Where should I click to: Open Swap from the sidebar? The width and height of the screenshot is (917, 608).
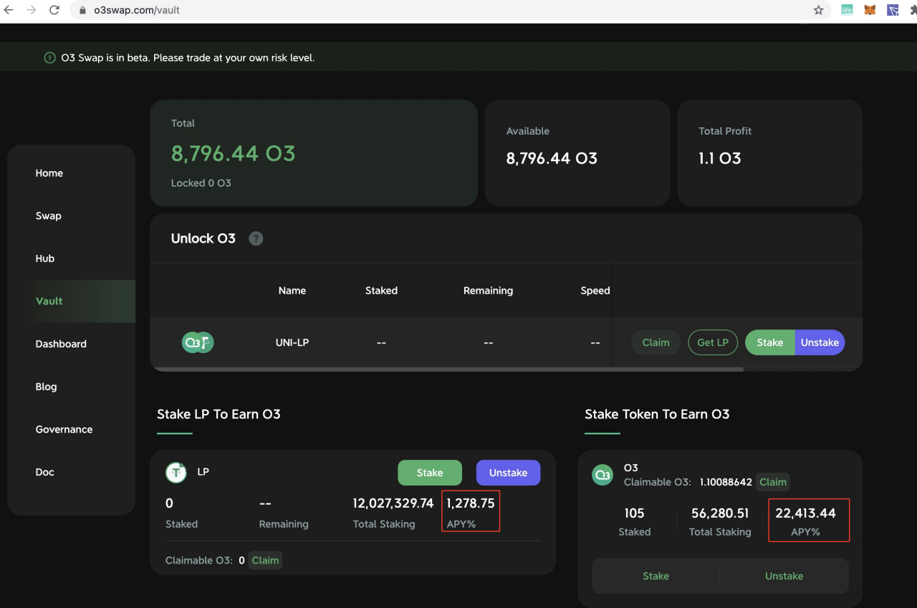tap(49, 216)
